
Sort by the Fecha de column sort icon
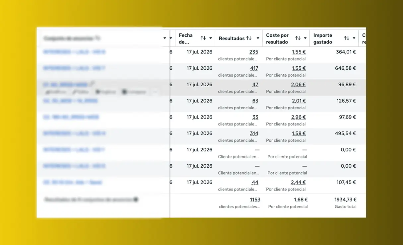coord(203,38)
